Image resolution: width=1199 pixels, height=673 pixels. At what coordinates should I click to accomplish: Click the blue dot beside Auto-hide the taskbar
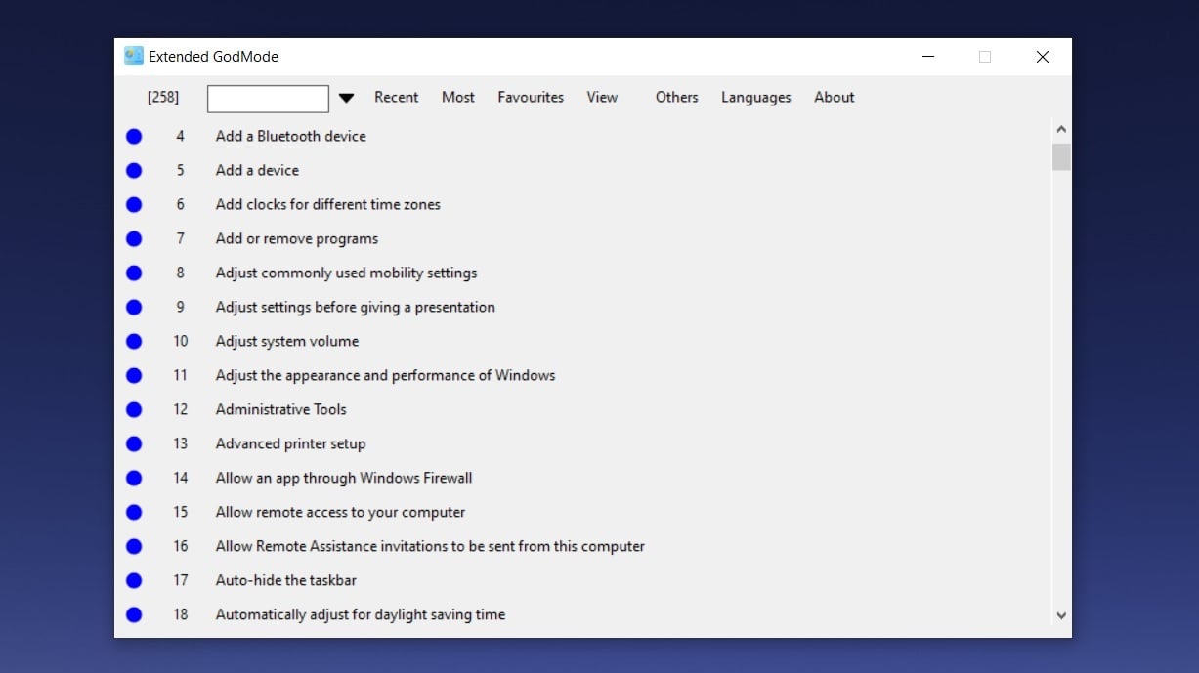[x=134, y=581]
